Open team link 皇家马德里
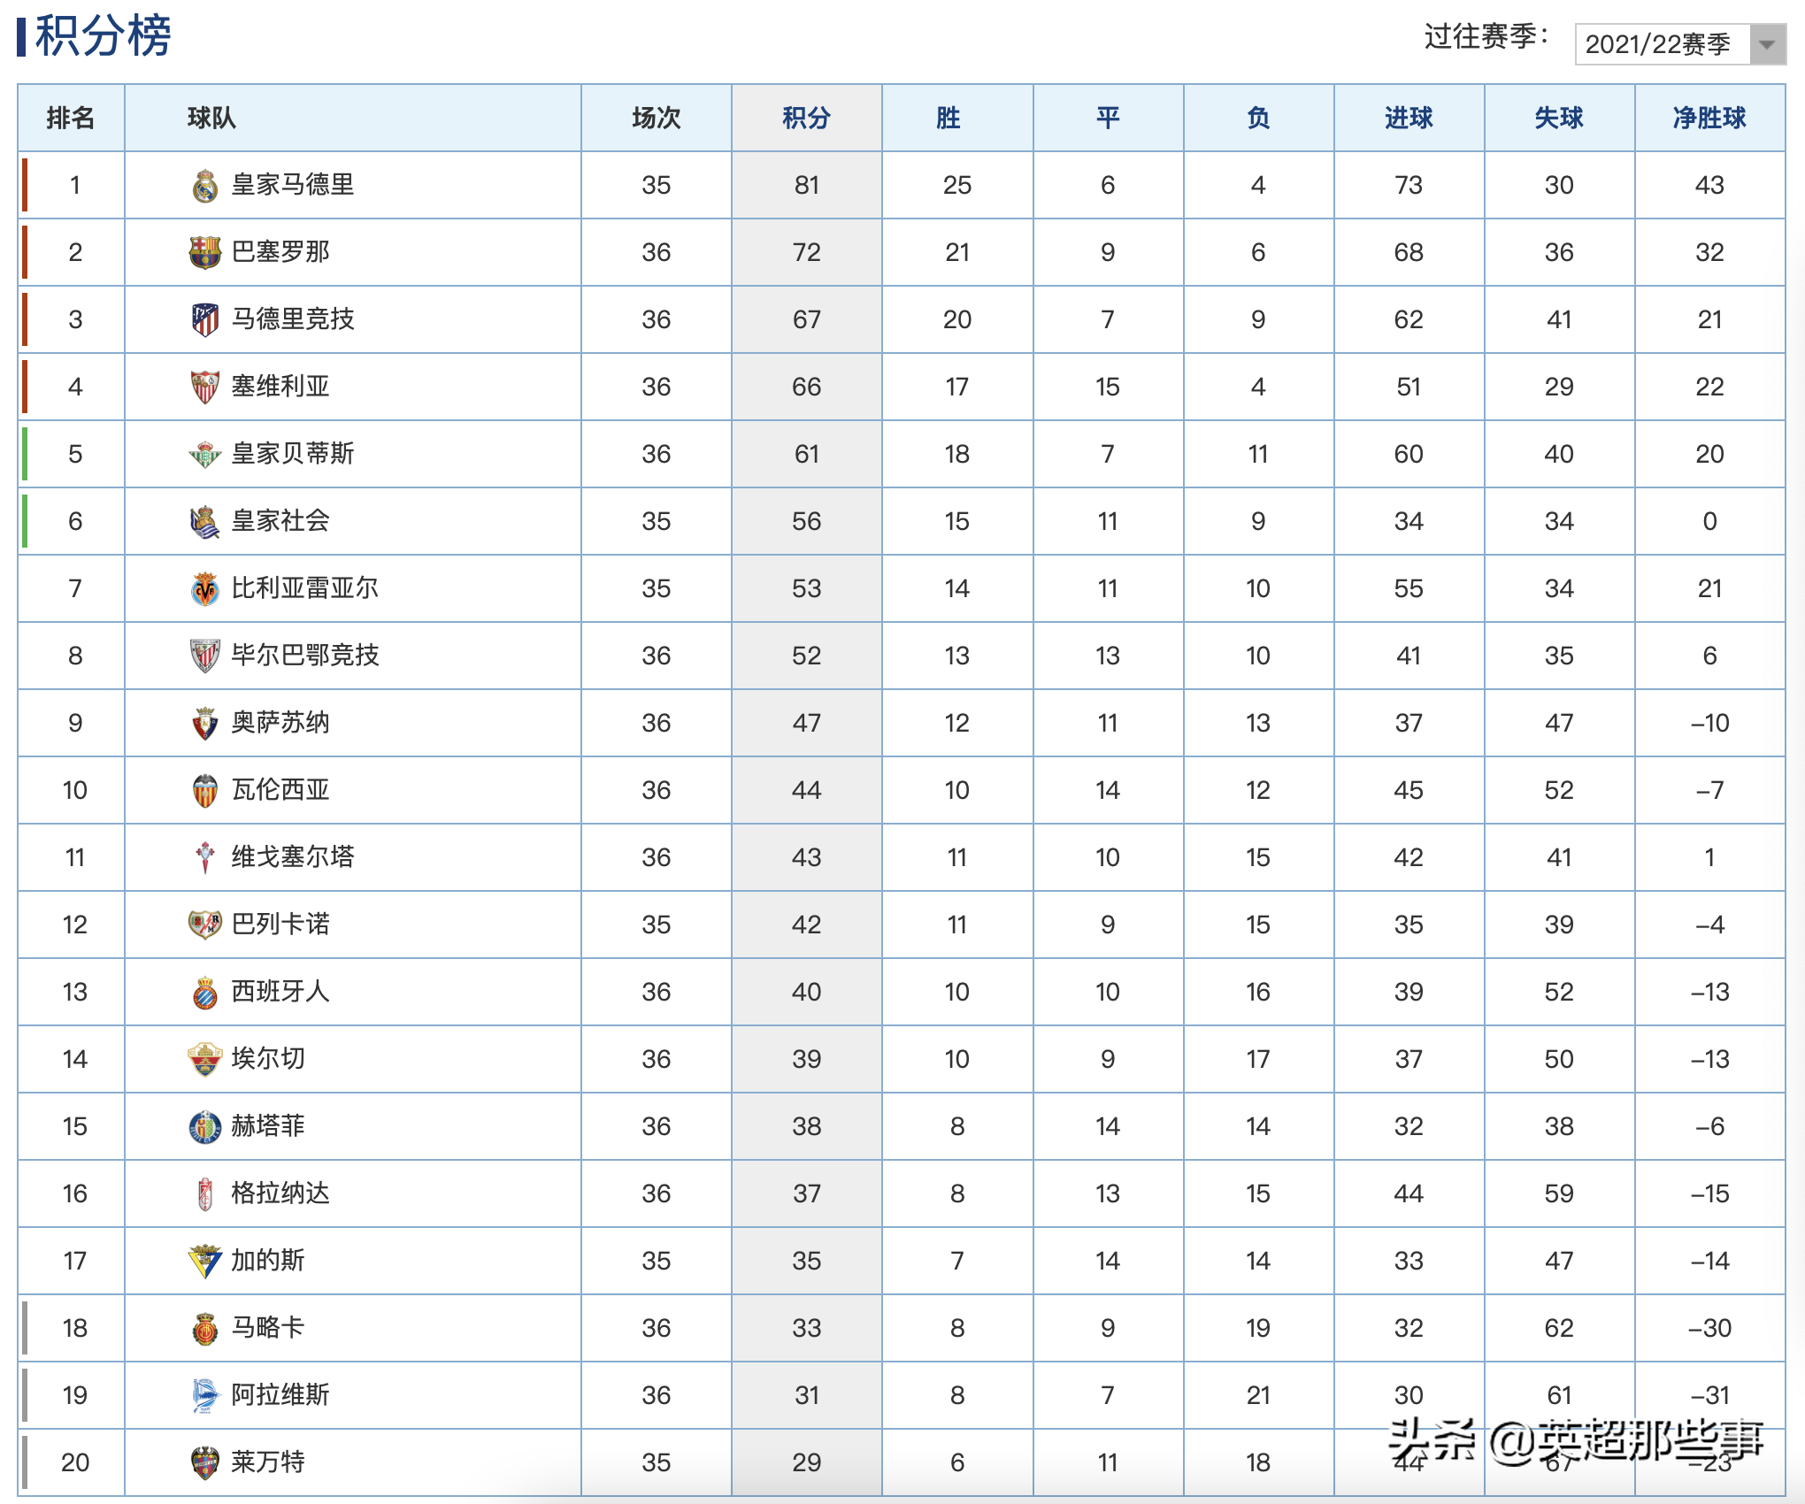1805x1504 pixels. [x=293, y=185]
